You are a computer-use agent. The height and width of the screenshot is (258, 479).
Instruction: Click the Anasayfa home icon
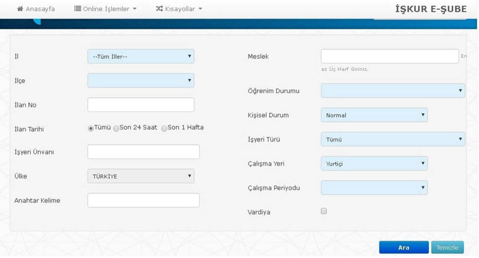click(x=20, y=9)
